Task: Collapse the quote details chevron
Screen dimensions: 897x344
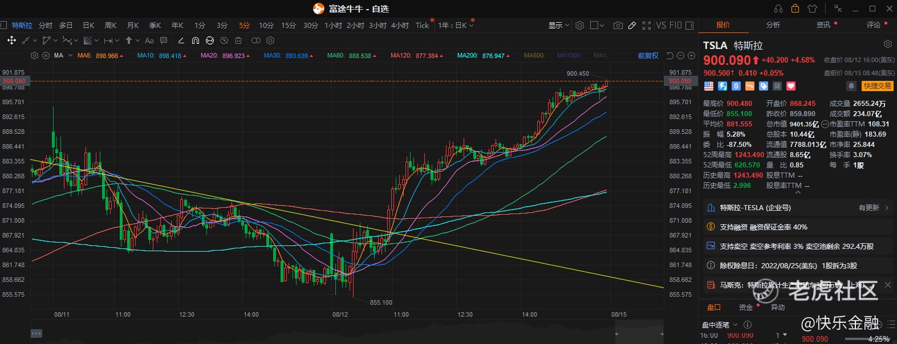Action: pos(798,193)
